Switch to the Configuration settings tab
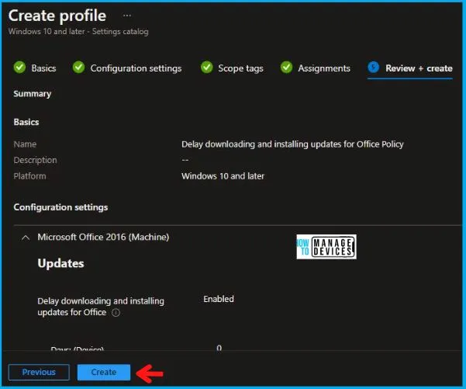 (136, 68)
